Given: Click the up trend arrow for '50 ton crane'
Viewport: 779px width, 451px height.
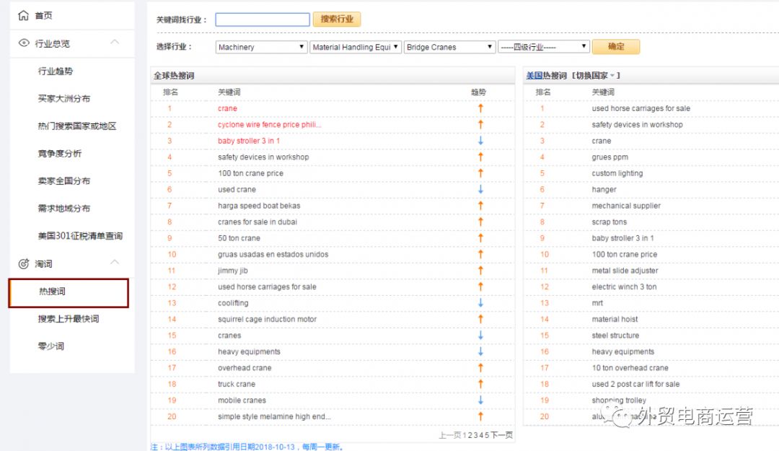Looking at the screenshot, I should [480, 238].
